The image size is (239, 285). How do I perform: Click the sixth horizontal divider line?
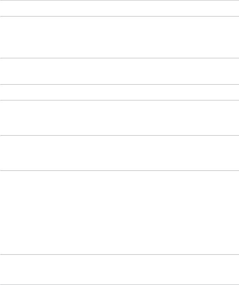(119, 135)
